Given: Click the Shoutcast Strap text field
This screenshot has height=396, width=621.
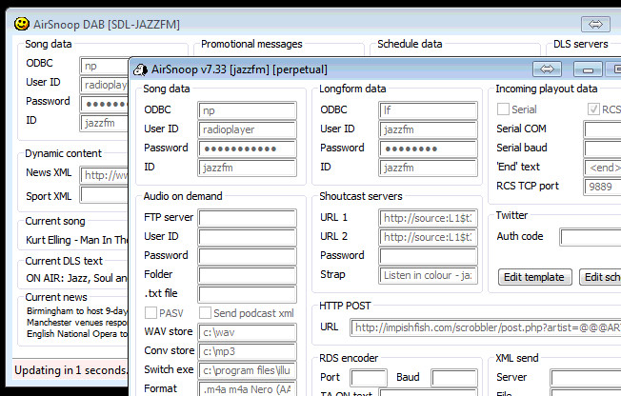Looking at the screenshot, I should [x=428, y=275].
